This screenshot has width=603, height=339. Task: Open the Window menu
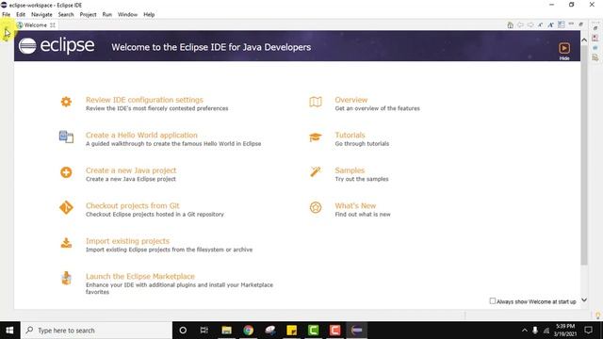coord(127,15)
